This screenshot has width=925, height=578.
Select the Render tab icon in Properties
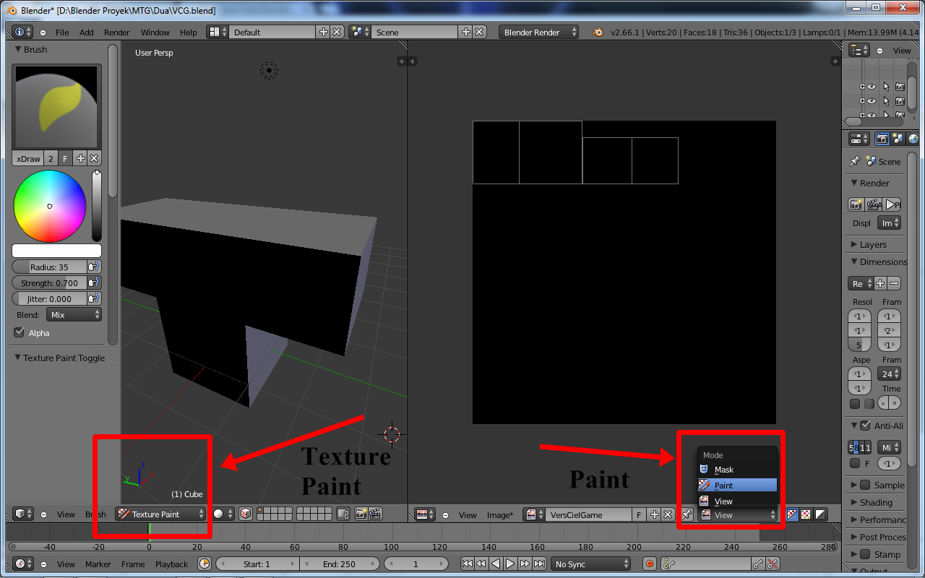tap(882, 138)
